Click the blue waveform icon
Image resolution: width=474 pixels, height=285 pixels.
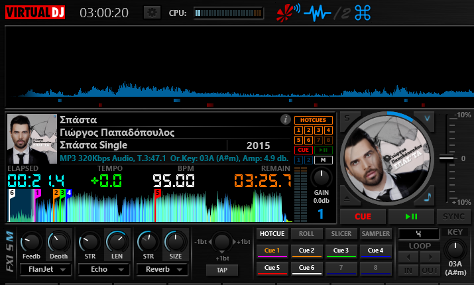(x=317, y=13)
